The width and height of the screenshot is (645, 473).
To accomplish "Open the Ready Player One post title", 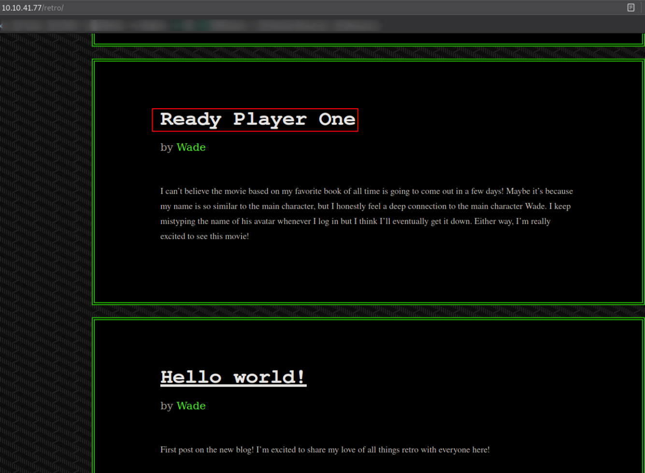I will pyautogui.click(x=258, y=119).
